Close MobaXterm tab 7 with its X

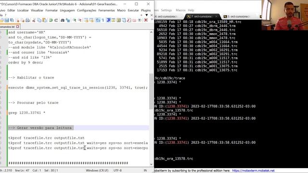point(216,16)
